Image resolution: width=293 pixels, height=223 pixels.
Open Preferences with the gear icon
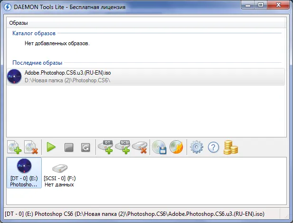point(196,147)
